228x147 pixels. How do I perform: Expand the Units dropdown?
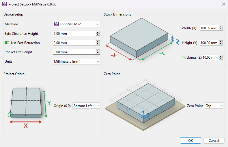[x=77, y=61]
